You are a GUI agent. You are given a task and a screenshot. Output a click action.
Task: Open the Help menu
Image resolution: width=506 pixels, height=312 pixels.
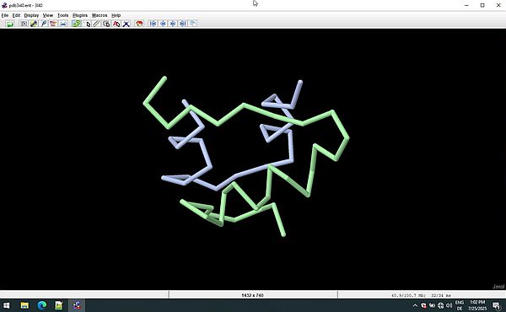pos(116,15)
